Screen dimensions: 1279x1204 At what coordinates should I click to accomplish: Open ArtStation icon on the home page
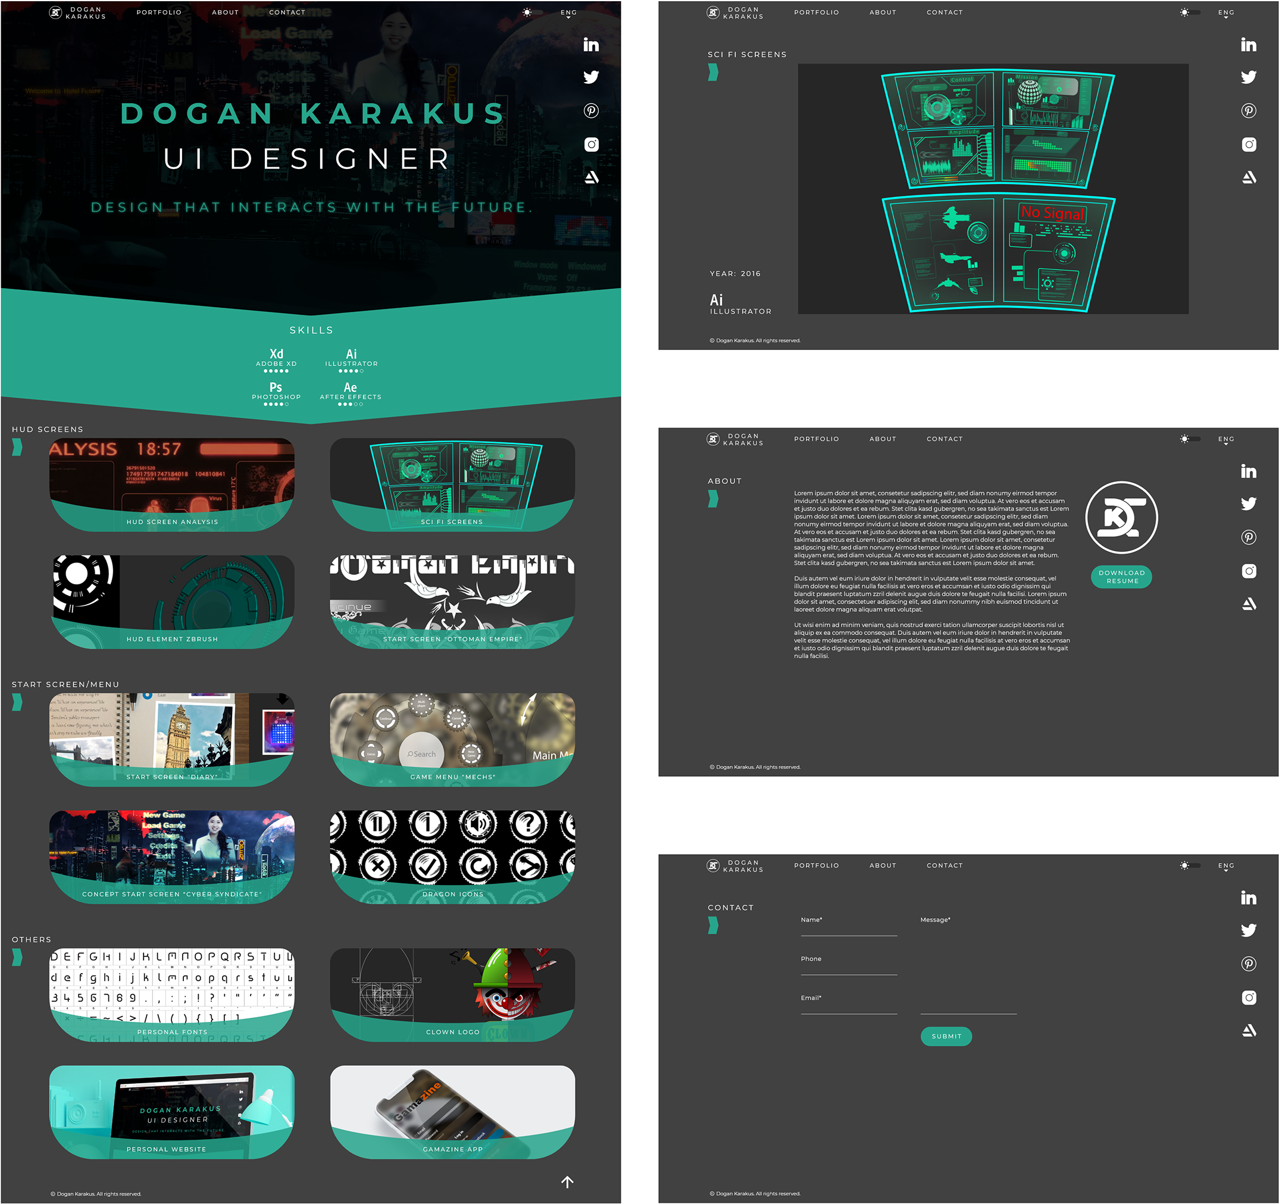591,177
